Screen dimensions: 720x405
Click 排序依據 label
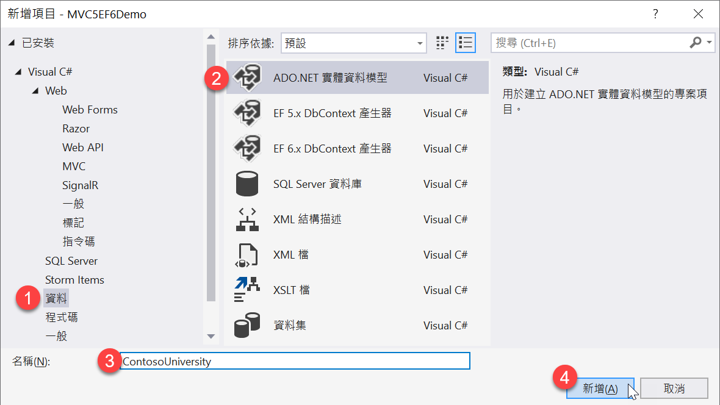coord(251,43)
